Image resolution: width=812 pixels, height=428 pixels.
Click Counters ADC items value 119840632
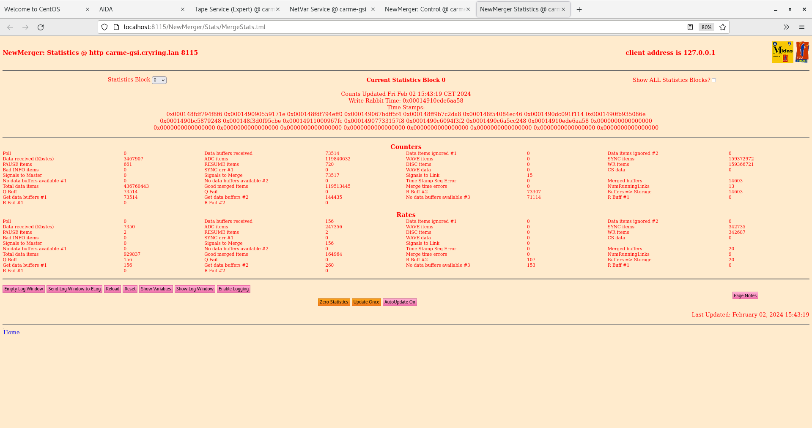pyautogui.click(x=338, y=159)
